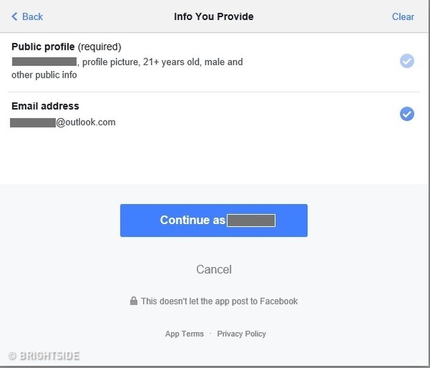The height and width of the screenshot is (368, 430).
Task: Click the Info You Provide title
Action: coord(213,17)
